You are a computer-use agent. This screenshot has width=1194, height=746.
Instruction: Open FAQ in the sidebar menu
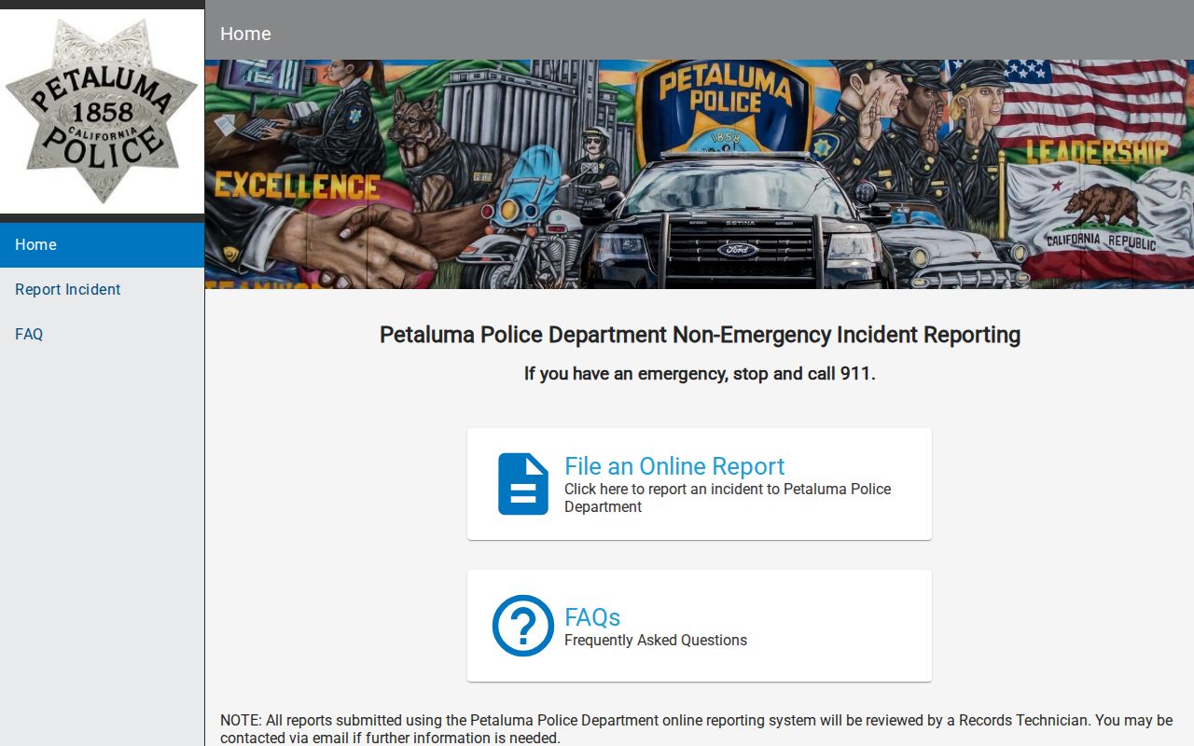(102, 335)
